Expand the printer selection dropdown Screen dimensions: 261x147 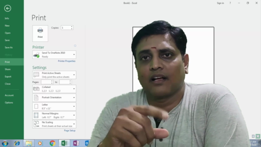(x=74, y=55)
